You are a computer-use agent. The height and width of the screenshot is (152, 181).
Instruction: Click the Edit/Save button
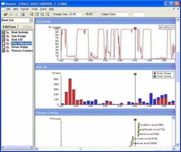click(x=9, y=27)
